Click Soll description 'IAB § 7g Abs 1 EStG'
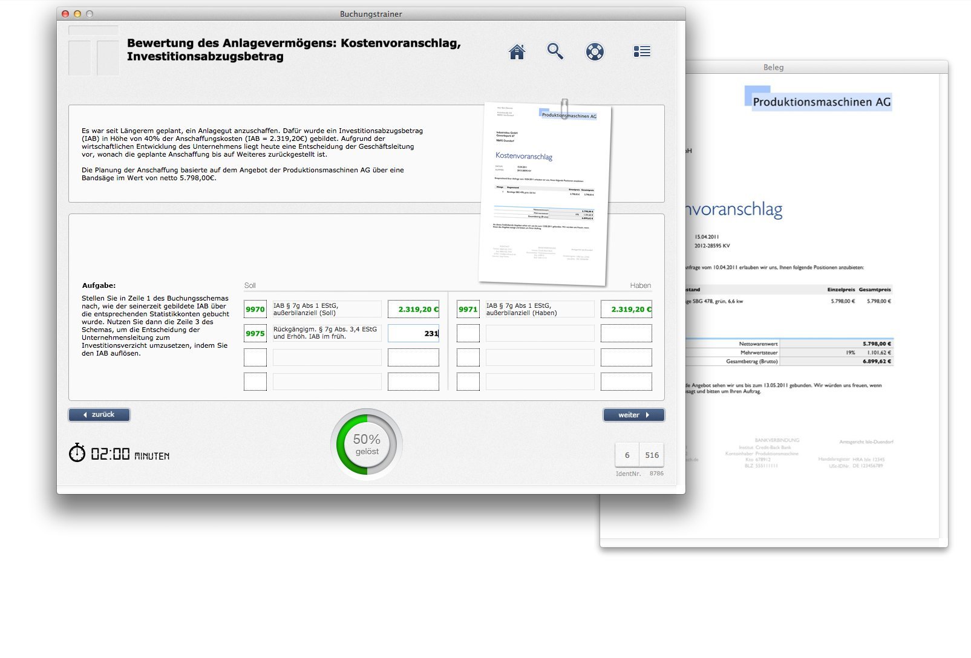Image resolution: width=971 pixels, height=658 pixels. [x=327, y=309]
